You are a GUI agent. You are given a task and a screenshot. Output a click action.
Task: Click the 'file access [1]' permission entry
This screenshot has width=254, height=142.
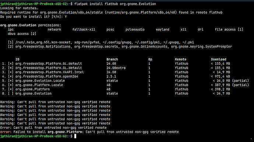pyautogui.click(x=229, y=29)
